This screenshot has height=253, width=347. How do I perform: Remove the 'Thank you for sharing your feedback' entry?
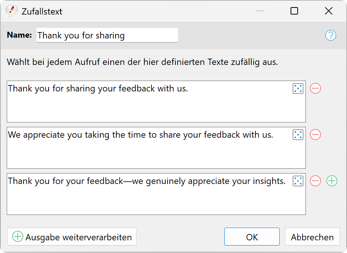[315, 88]
